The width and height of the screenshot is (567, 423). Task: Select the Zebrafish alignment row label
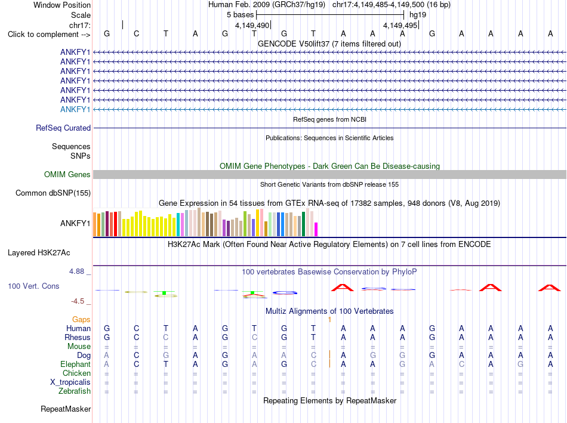[75, 391]
